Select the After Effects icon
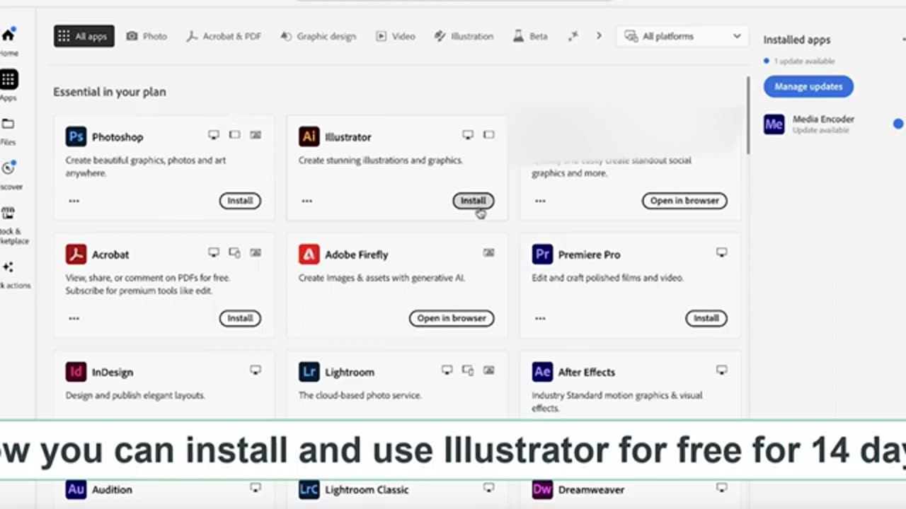 542,372
